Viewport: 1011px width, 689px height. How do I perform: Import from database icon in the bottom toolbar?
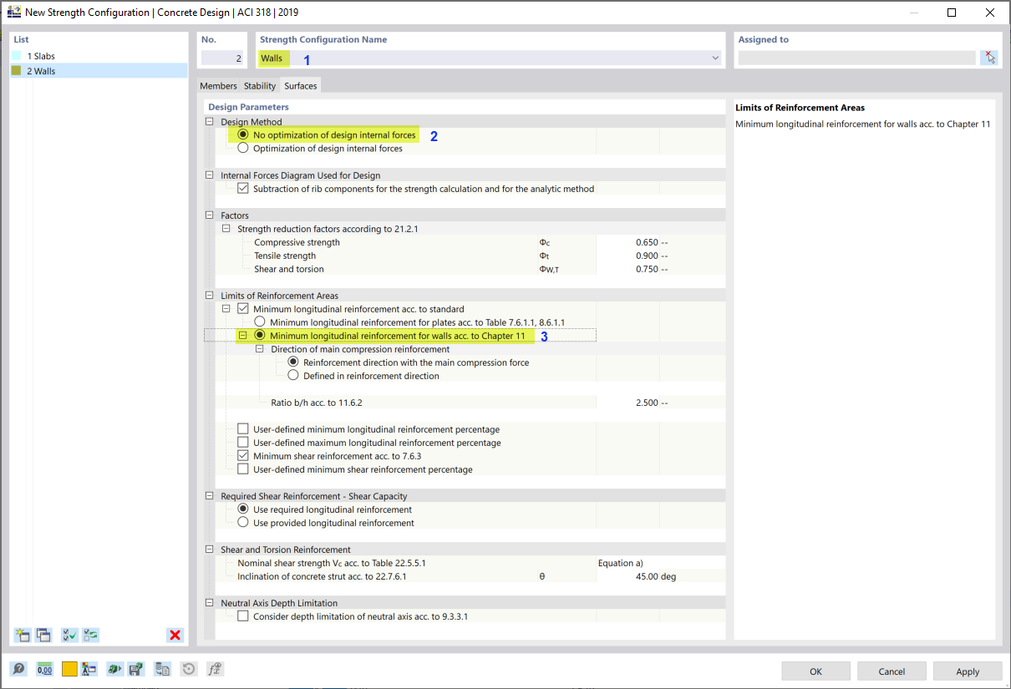(163, 669)
